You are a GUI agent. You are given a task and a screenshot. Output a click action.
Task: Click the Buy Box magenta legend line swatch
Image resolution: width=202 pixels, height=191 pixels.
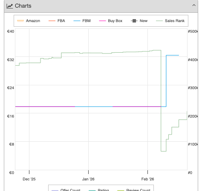tap(102, 21)
